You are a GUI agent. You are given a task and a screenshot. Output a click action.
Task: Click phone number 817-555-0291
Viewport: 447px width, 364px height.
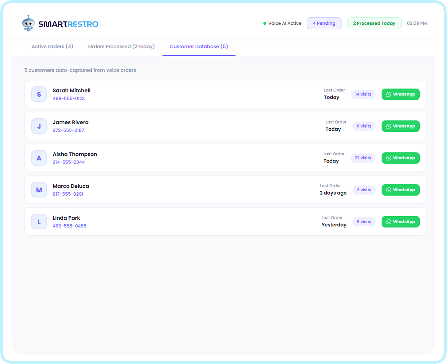(x=68, y=194)
